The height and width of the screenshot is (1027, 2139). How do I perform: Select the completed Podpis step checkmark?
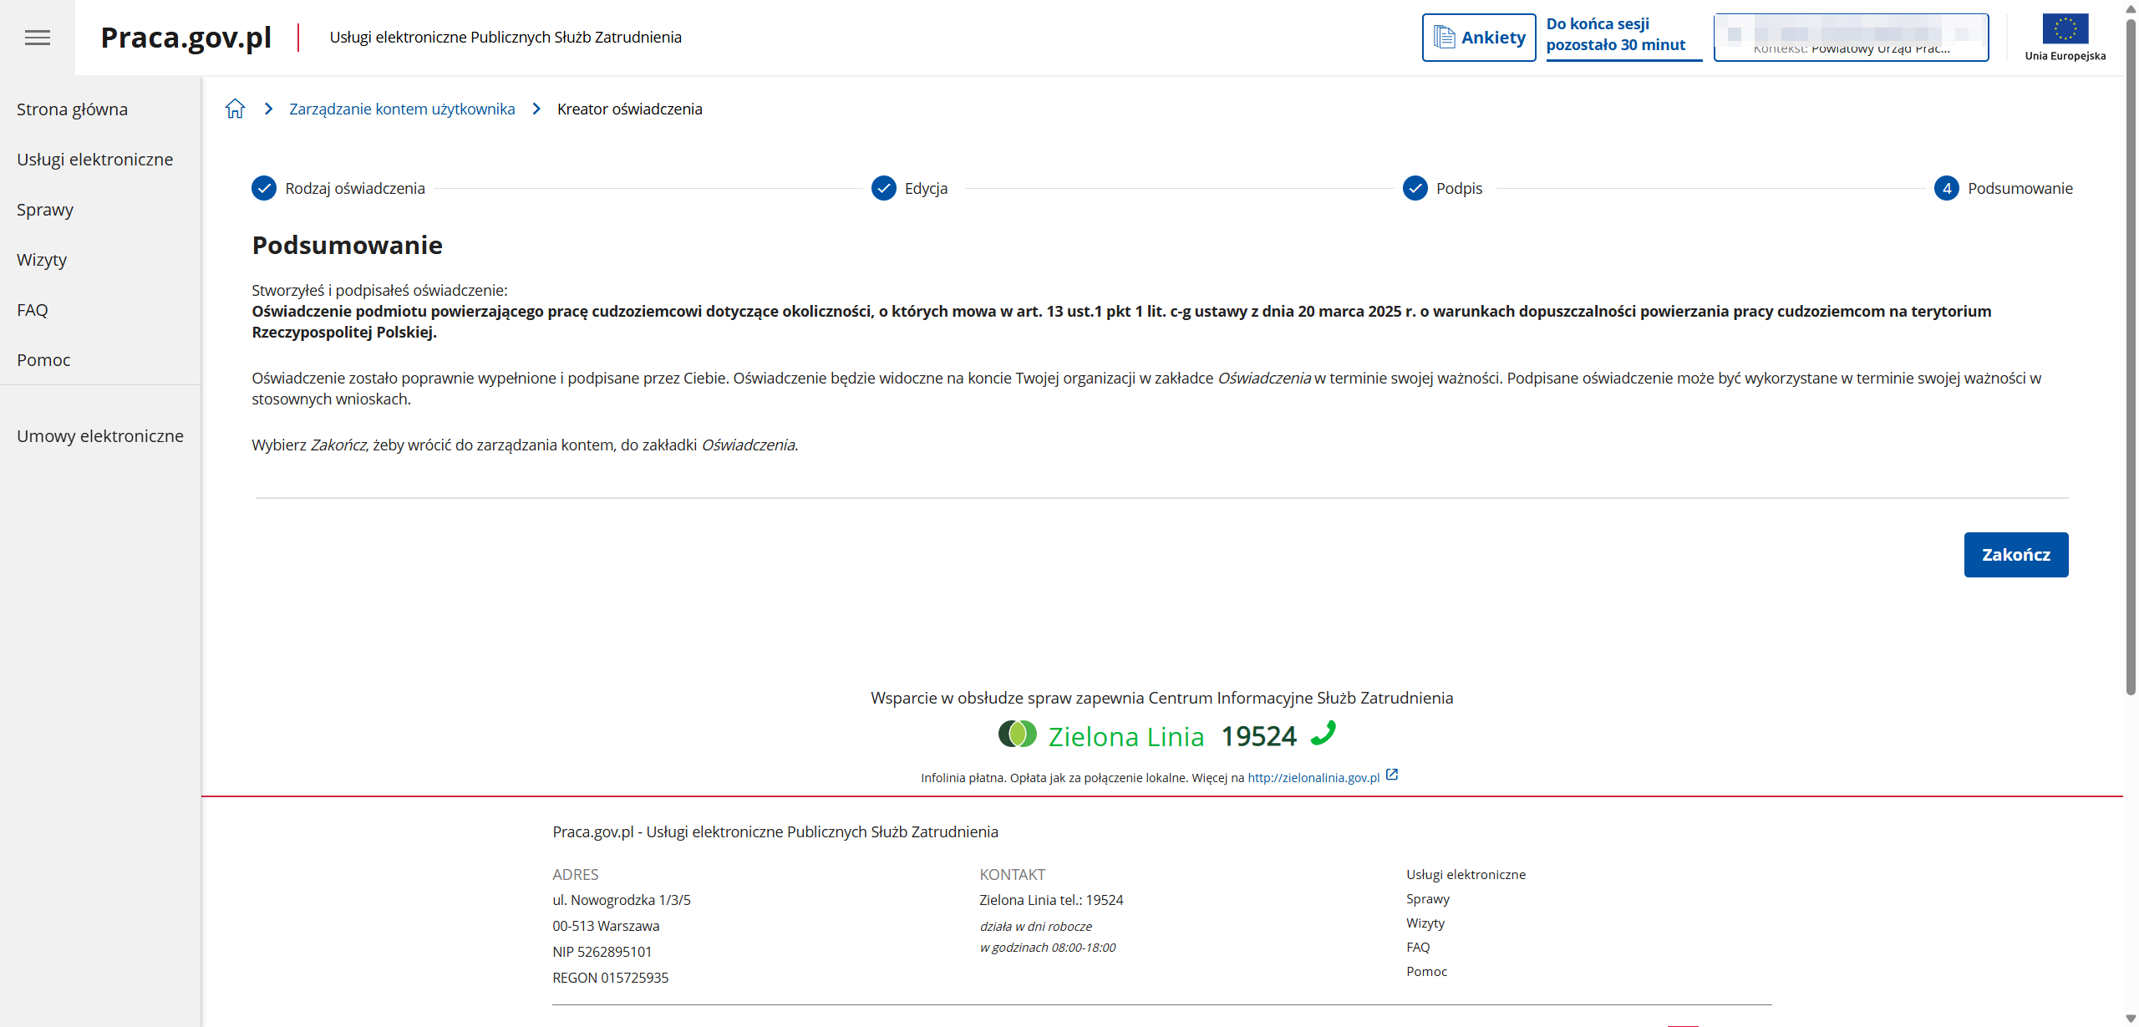coord(1415,189)
